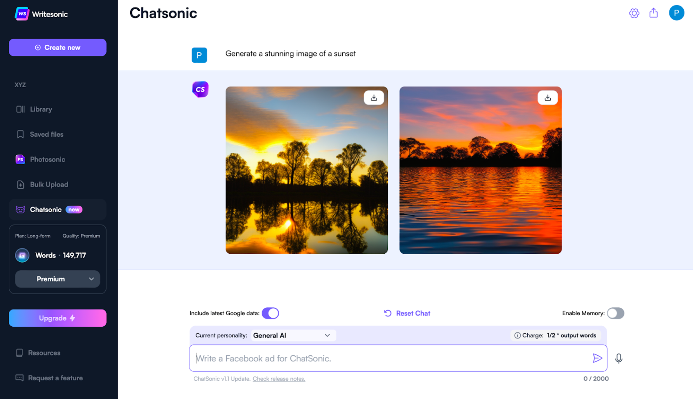The width and height of the screenshot is (693, 399).
Task: Click the Upgrade button
Action: [x=58, y=318]
